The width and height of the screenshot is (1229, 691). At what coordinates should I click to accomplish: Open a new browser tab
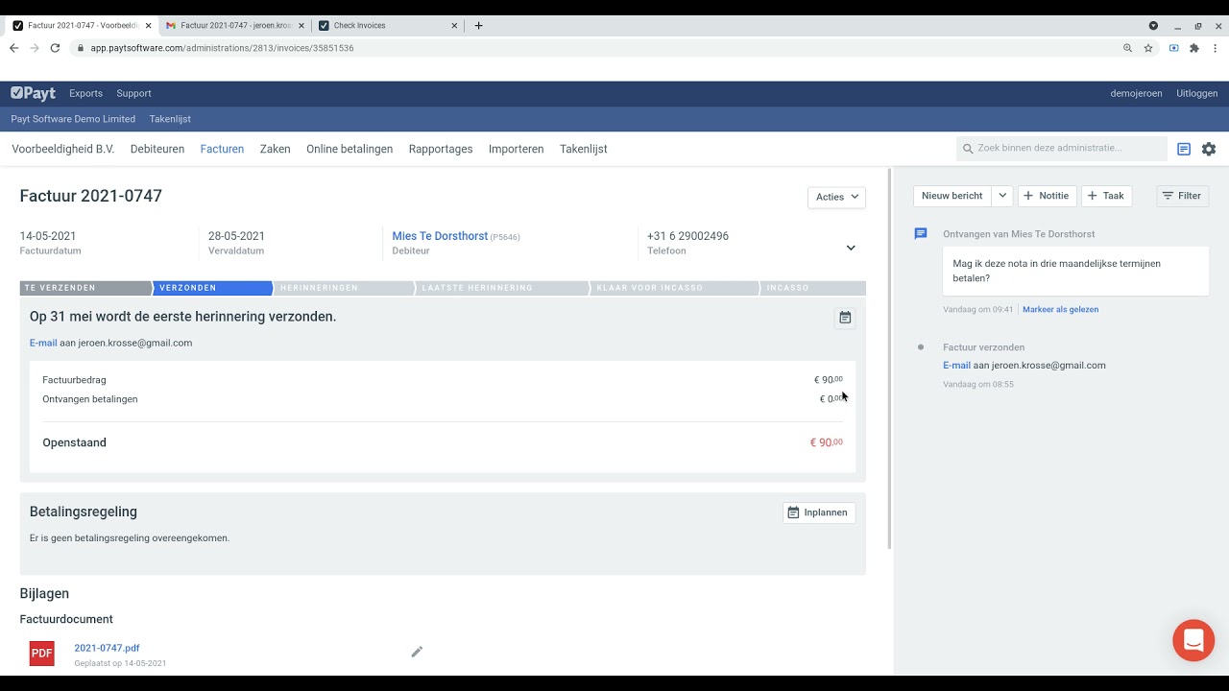pos(478,26)
